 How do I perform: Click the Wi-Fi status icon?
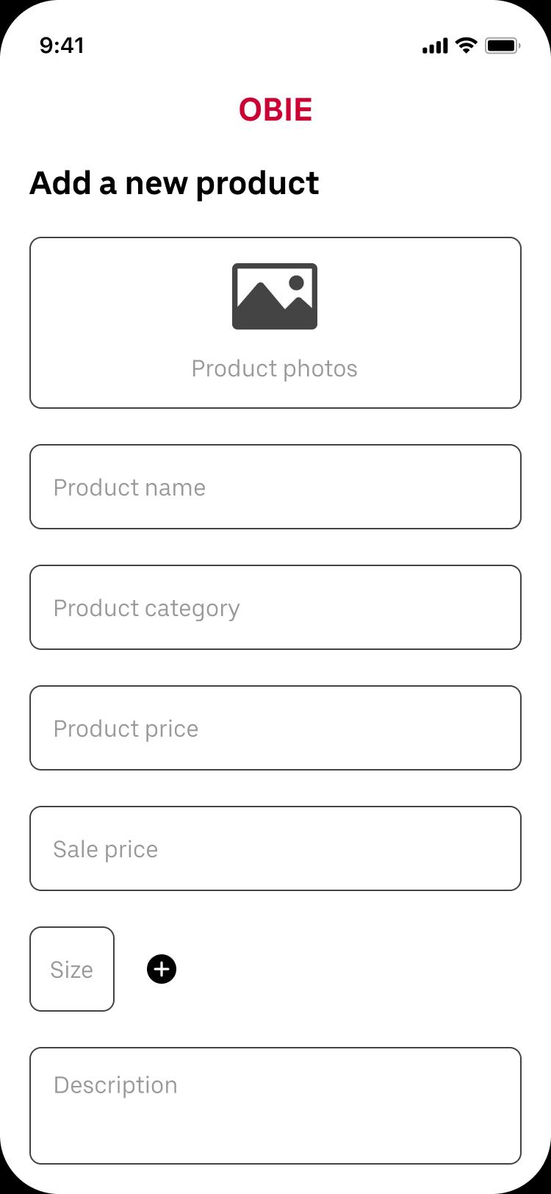[466, 46]
